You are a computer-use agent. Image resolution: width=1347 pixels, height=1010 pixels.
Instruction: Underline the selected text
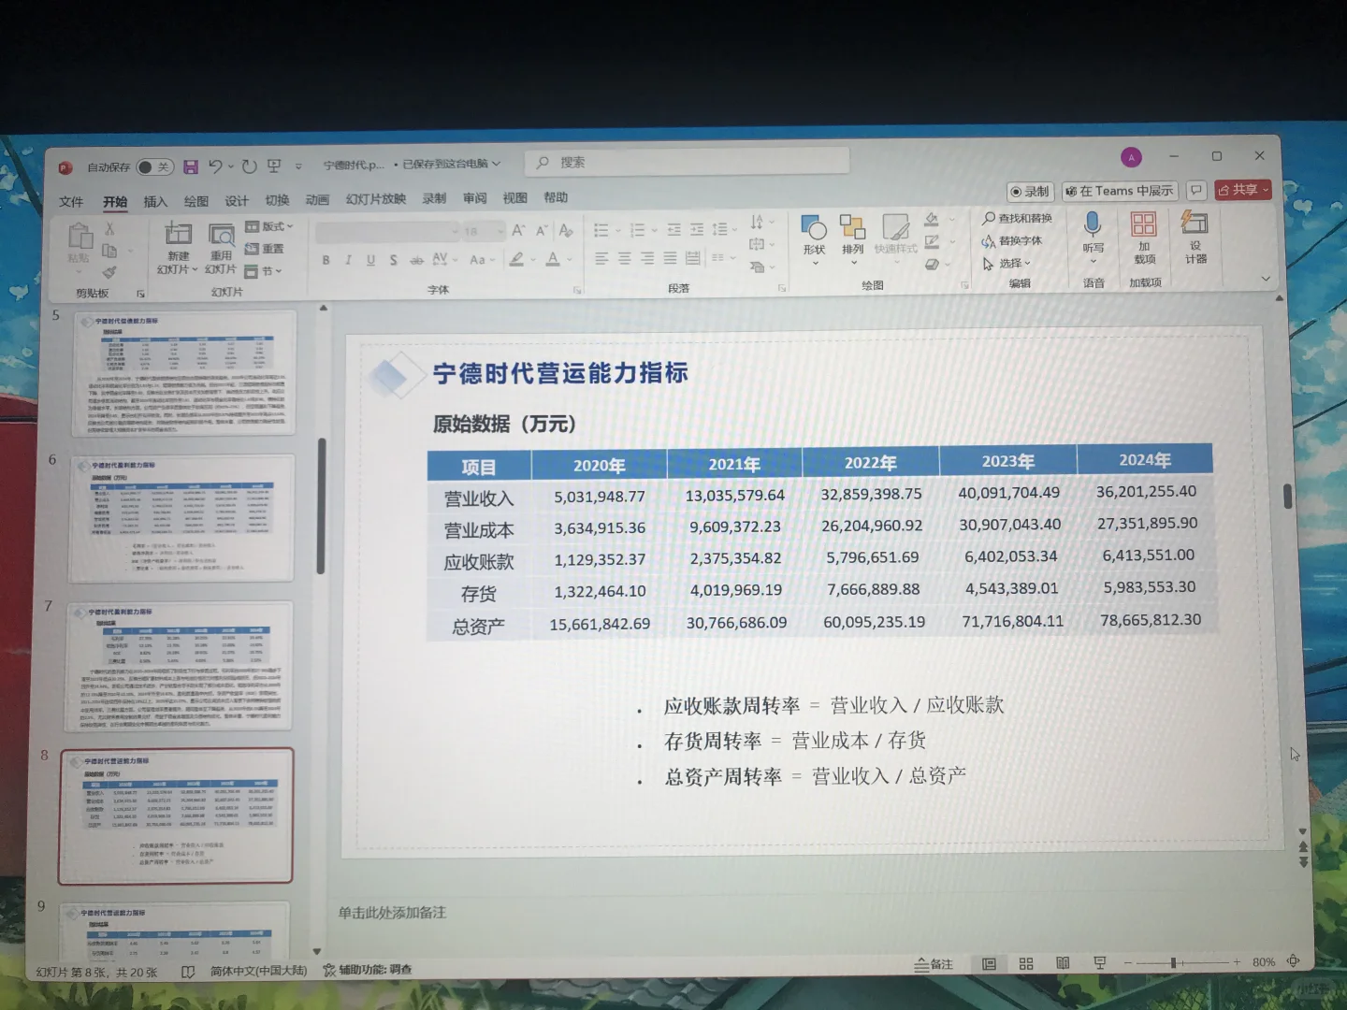pyautogui.click(x=370, y=260)
